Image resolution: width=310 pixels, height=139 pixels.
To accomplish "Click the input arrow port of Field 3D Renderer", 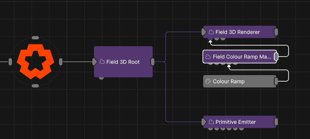I will [204, 32].
